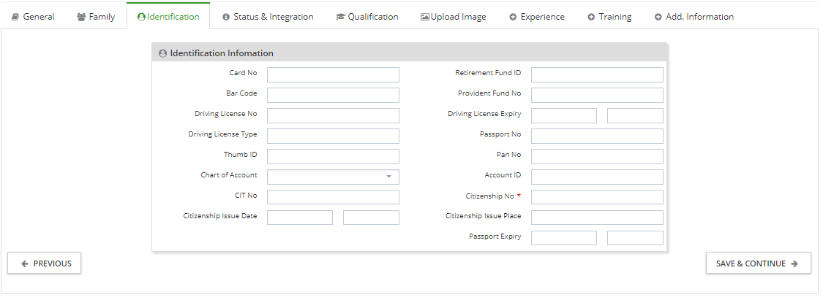Select the Add. Information tab

pyautogui.click(x=694, y=17)
